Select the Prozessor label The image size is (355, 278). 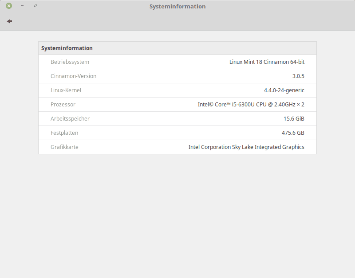coord(63,105)
